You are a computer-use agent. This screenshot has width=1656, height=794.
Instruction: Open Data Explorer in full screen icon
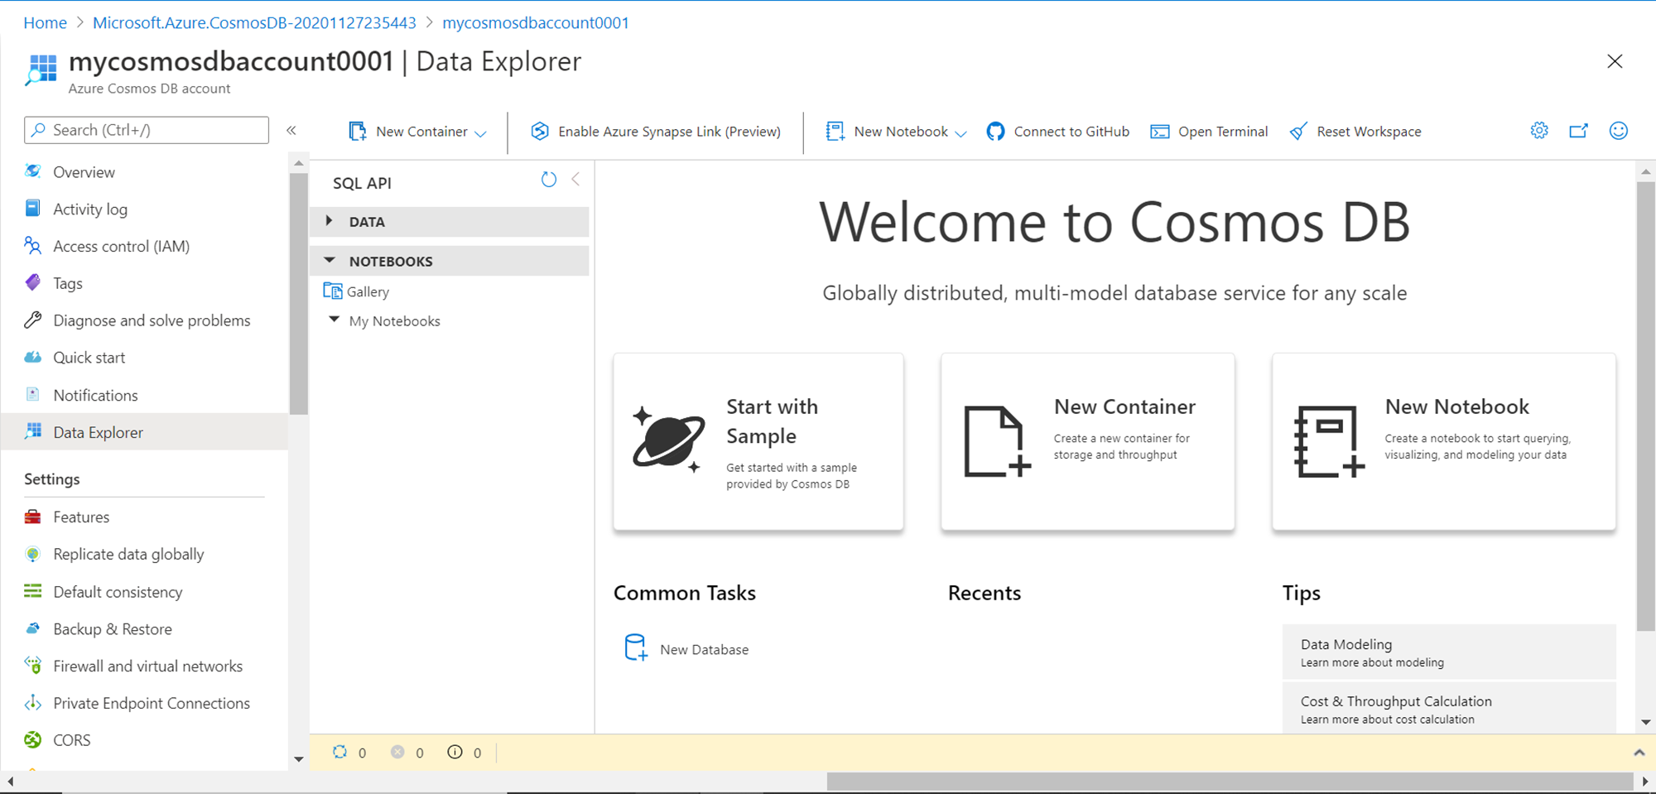[1578, 131]
